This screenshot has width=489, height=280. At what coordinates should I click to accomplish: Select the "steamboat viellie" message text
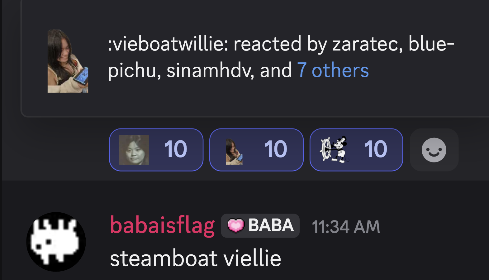196,258
